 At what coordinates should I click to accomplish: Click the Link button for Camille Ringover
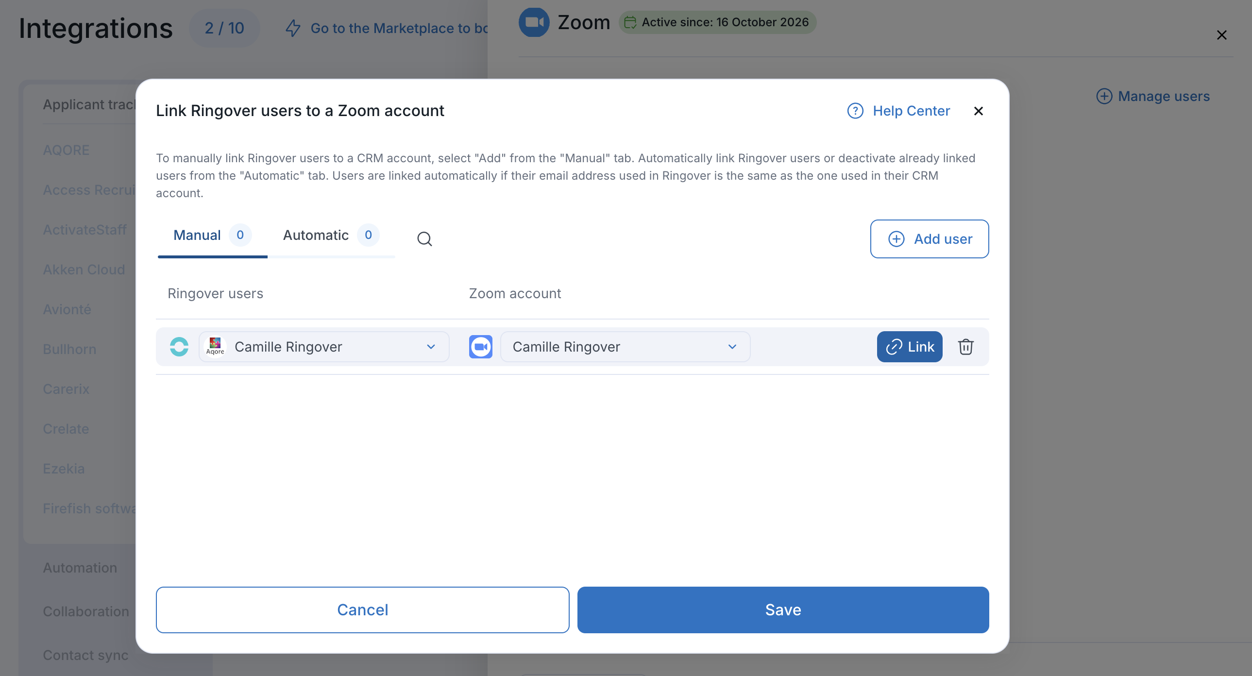point(909,347)
